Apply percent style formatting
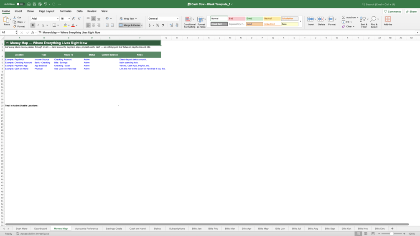 [158, 25]
